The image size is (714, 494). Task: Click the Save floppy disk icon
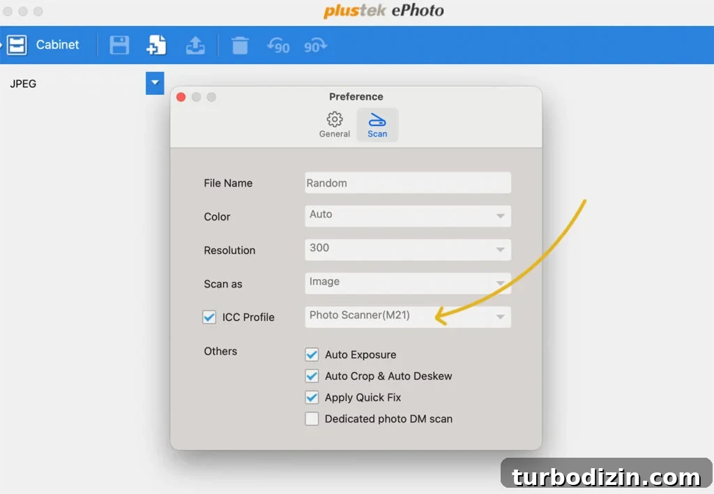coord(119,45)
